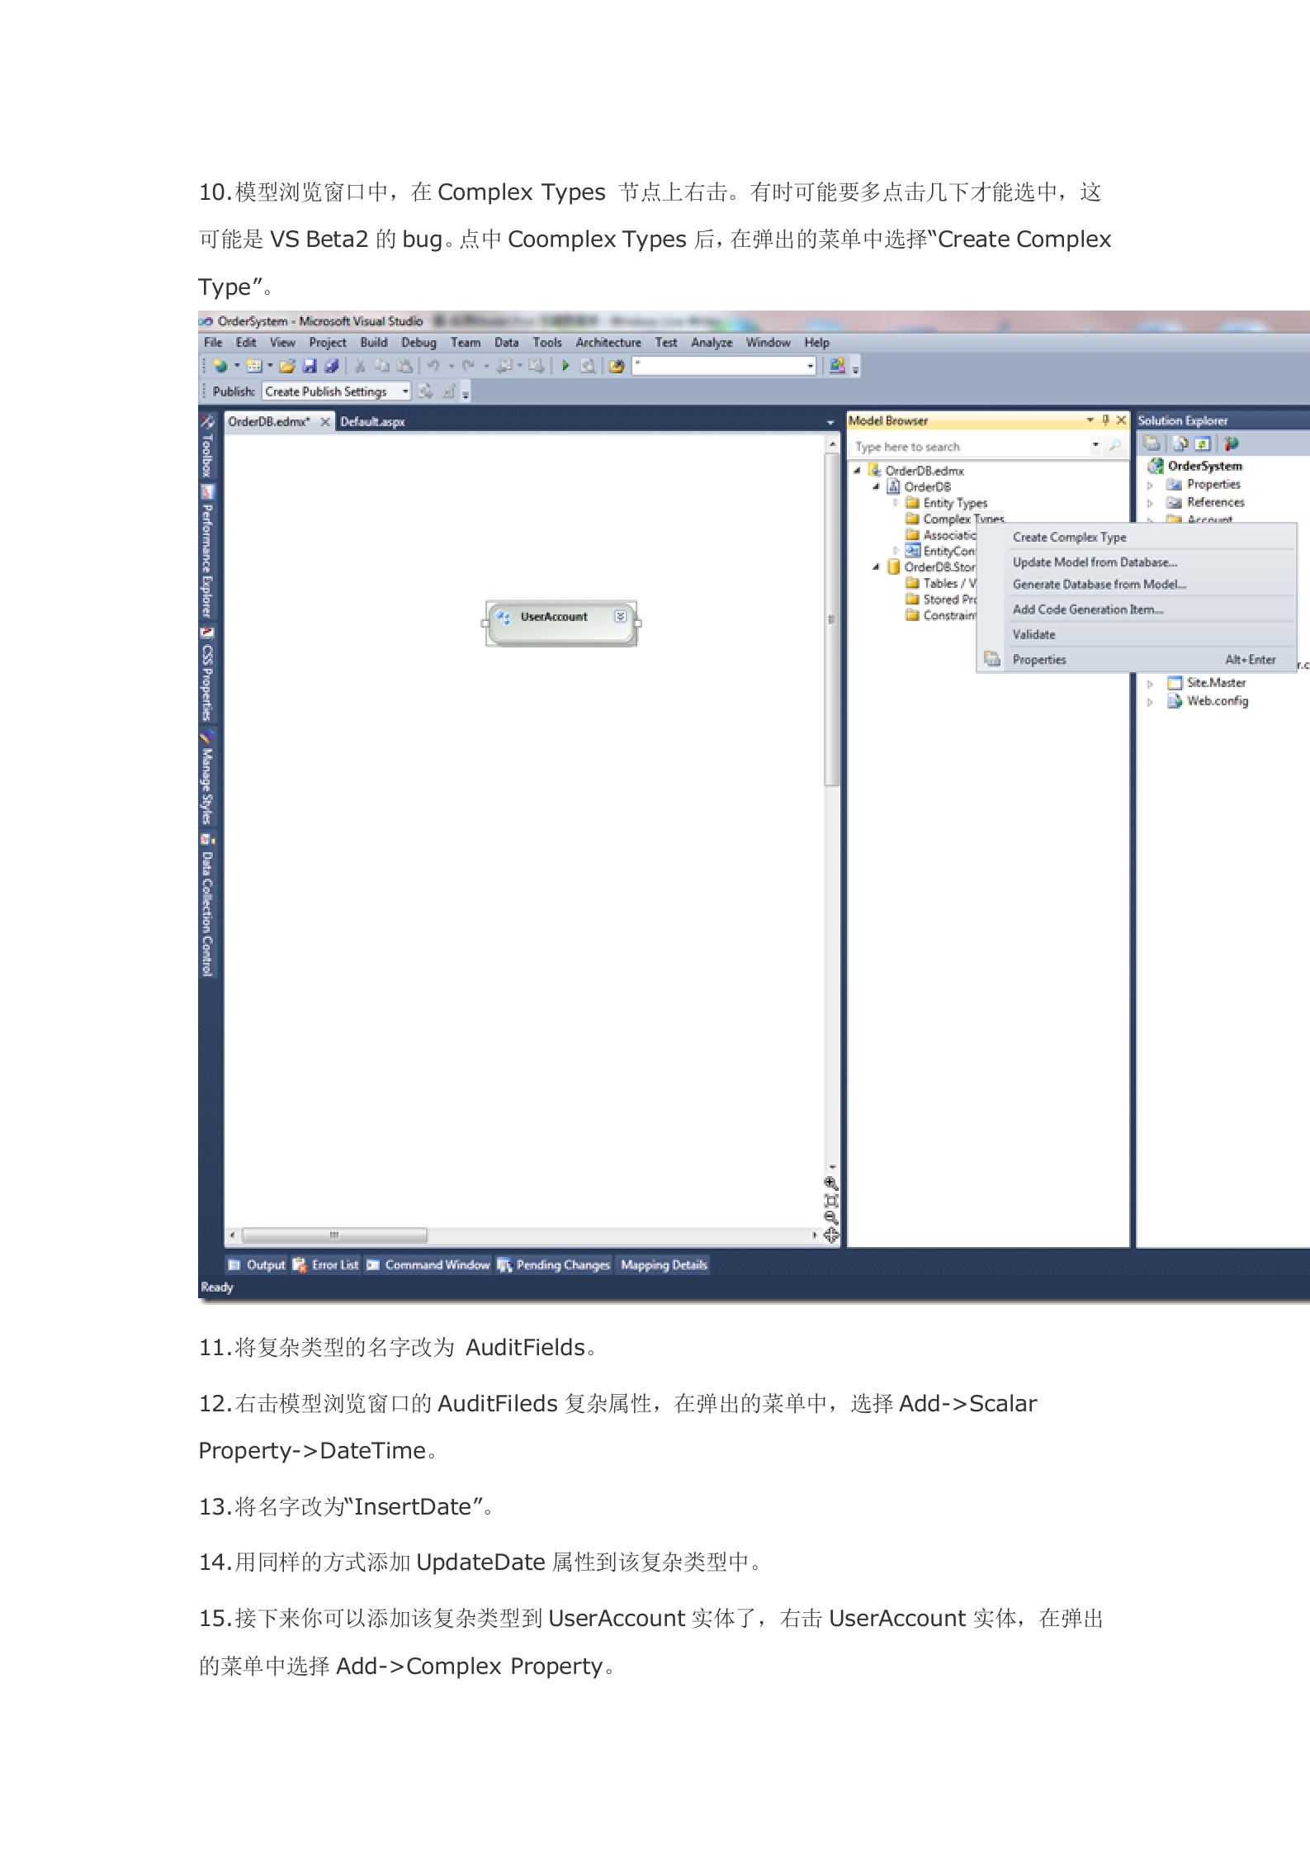Open the Command Window tab
1310x1854 pixels.
point(428,1264)
